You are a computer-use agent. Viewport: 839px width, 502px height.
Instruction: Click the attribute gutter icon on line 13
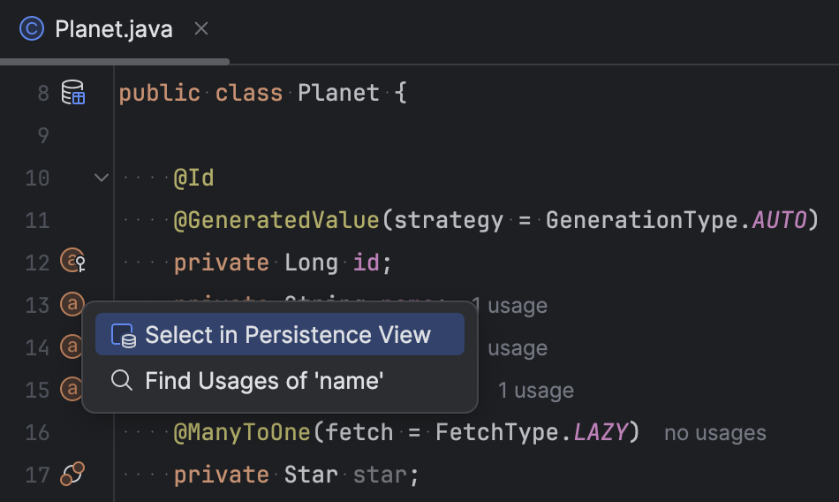(72, 304)
